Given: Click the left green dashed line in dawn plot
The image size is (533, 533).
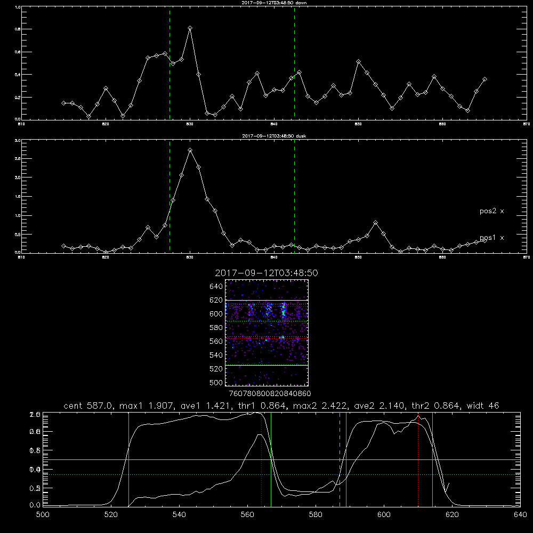Looking at the screenshot, I should click(x=169, y=63).
